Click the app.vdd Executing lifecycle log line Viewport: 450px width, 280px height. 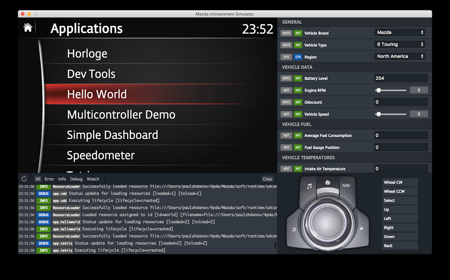coord(148,200)
